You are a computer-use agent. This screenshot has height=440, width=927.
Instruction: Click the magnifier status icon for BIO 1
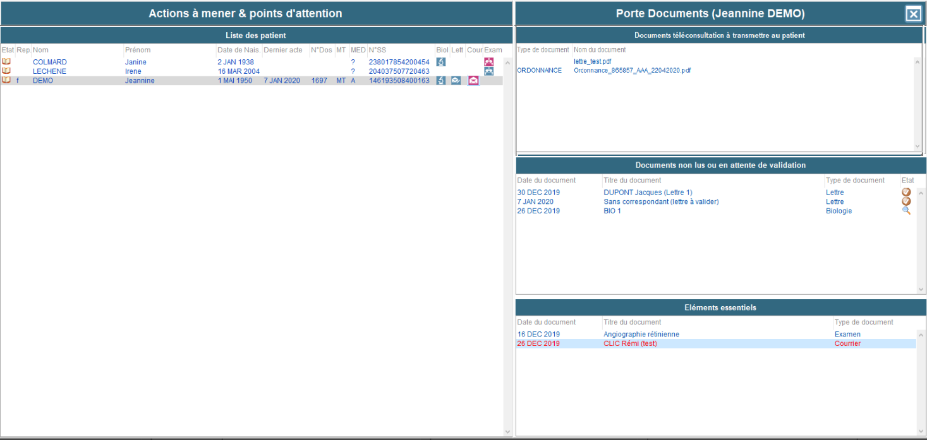[906, 211]
